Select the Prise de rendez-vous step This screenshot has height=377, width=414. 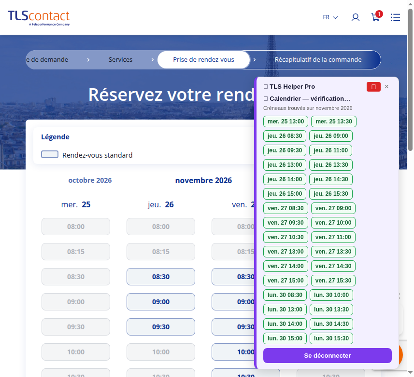[203, 60]
